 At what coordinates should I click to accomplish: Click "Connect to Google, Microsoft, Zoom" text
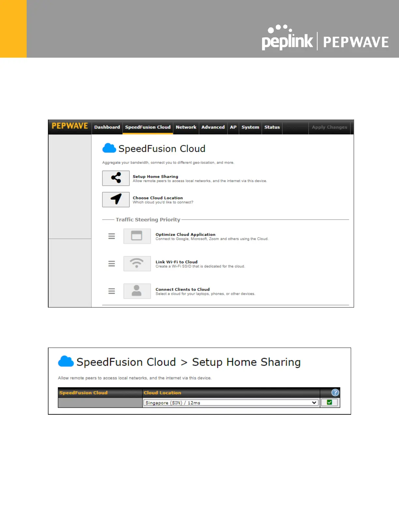click(x=212, y=239)
